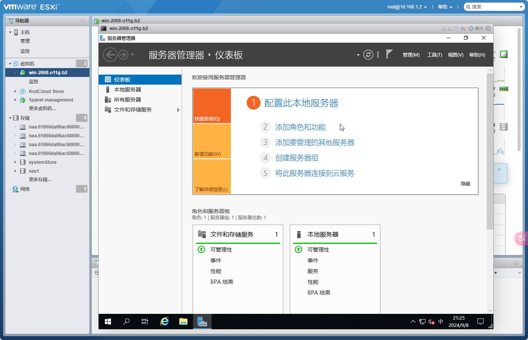Click the 中 input method indicator
Screen dimensions: 528x340
pyautogui.click(x=441, y=322)
